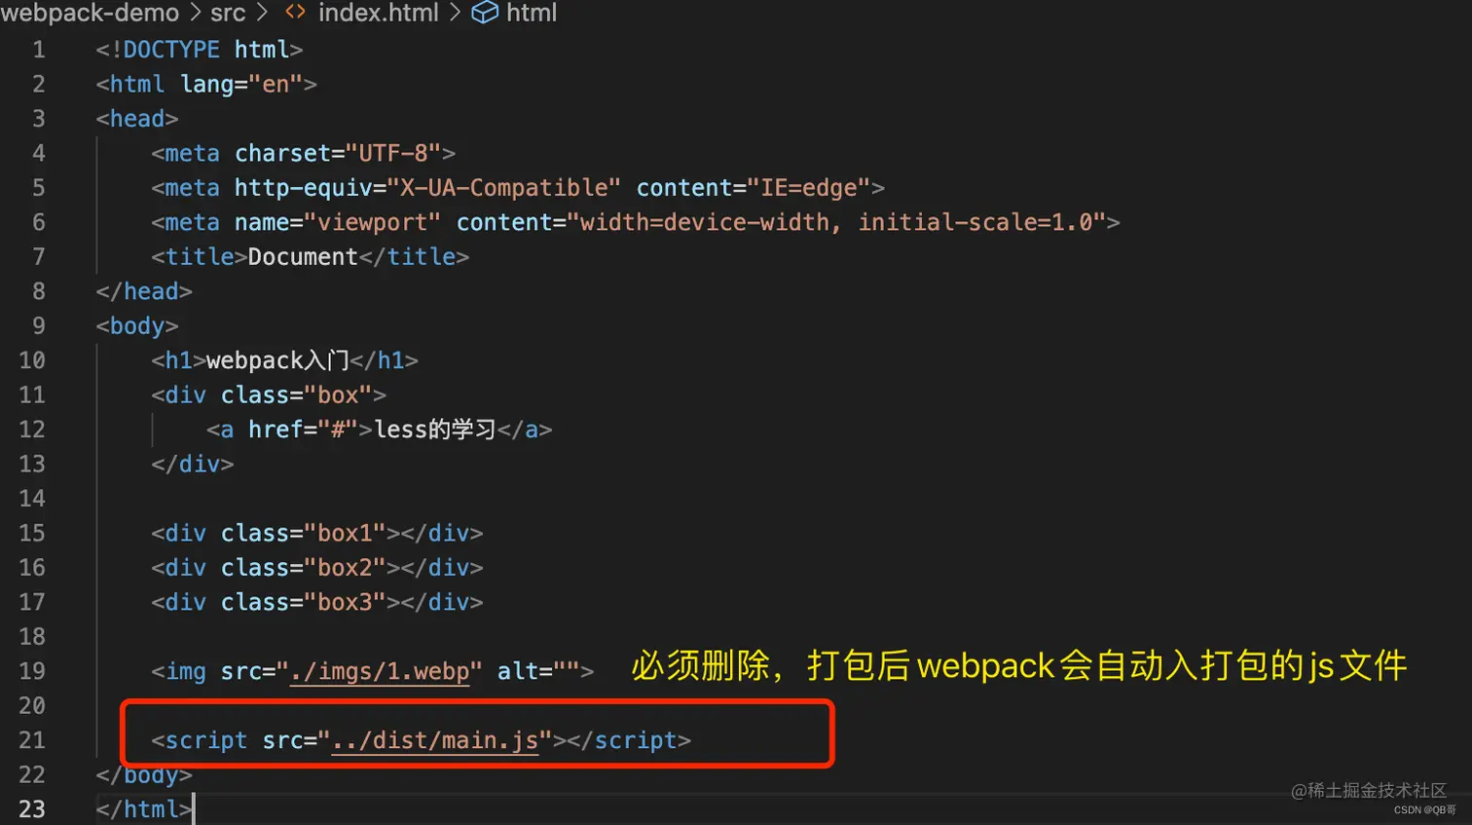
Task: Follow the ../dist/main.js script path link
Action: (x=435, y=741)
